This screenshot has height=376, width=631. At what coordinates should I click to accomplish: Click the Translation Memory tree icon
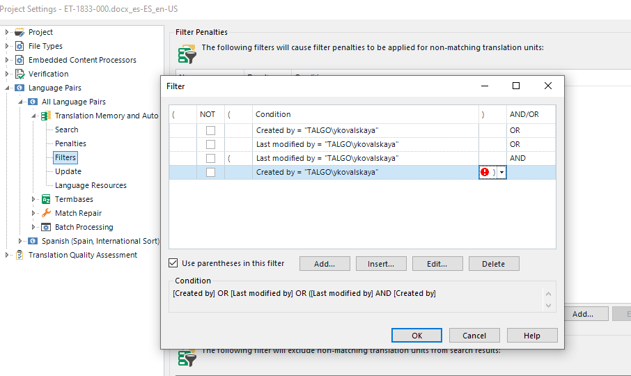pos(46,116)
